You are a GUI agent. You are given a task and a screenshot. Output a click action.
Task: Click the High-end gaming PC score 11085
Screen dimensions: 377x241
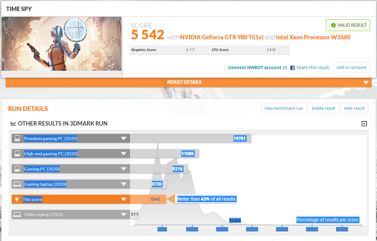pyautogui.click(x=187, y=153)
